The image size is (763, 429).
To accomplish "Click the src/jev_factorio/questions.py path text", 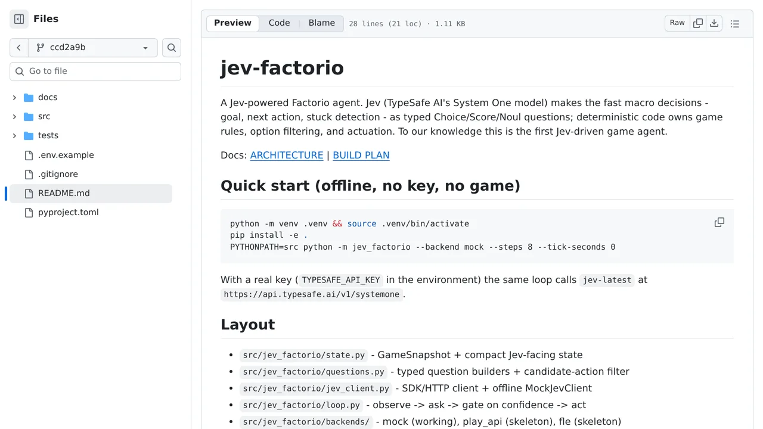I will 314,372.
